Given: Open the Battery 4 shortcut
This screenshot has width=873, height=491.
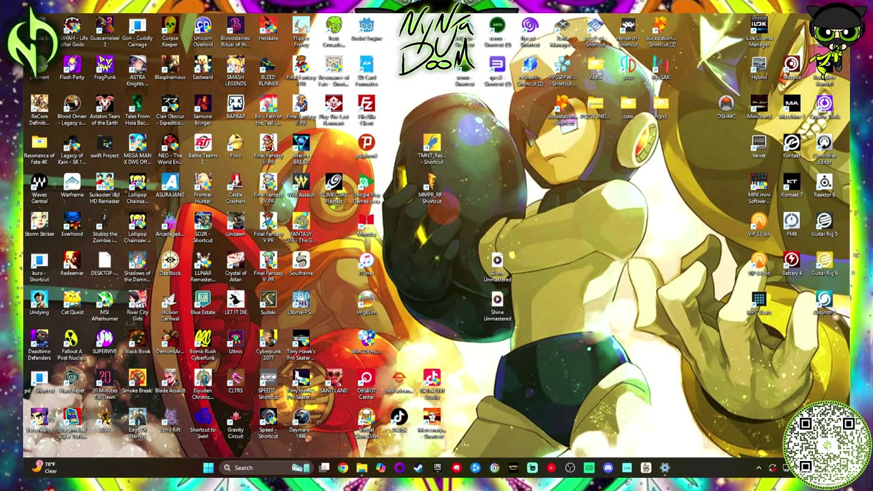Looking at the screenshot, I should pyautogui.click(x=792, y=265).
